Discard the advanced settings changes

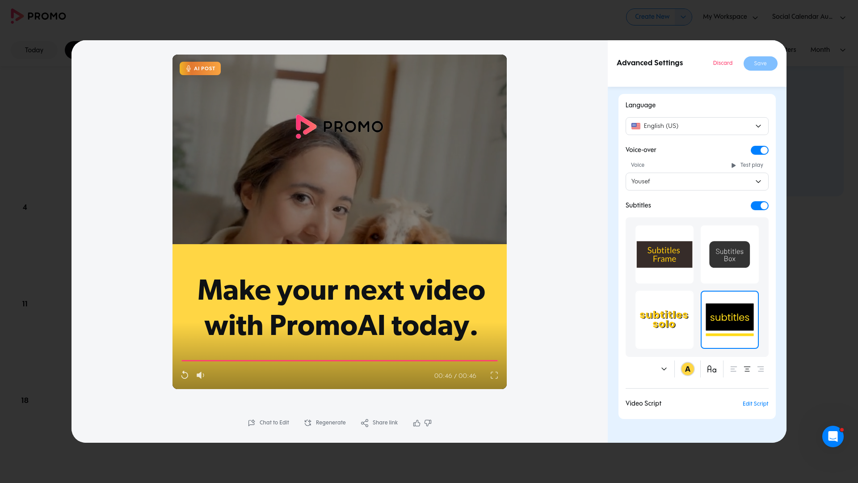click(x=723, y=63)
